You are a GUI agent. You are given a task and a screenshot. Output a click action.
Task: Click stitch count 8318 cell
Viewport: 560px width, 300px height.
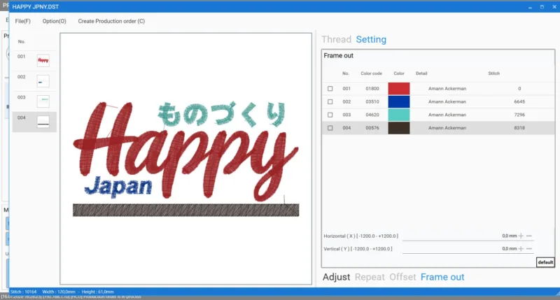click(519, 128)
